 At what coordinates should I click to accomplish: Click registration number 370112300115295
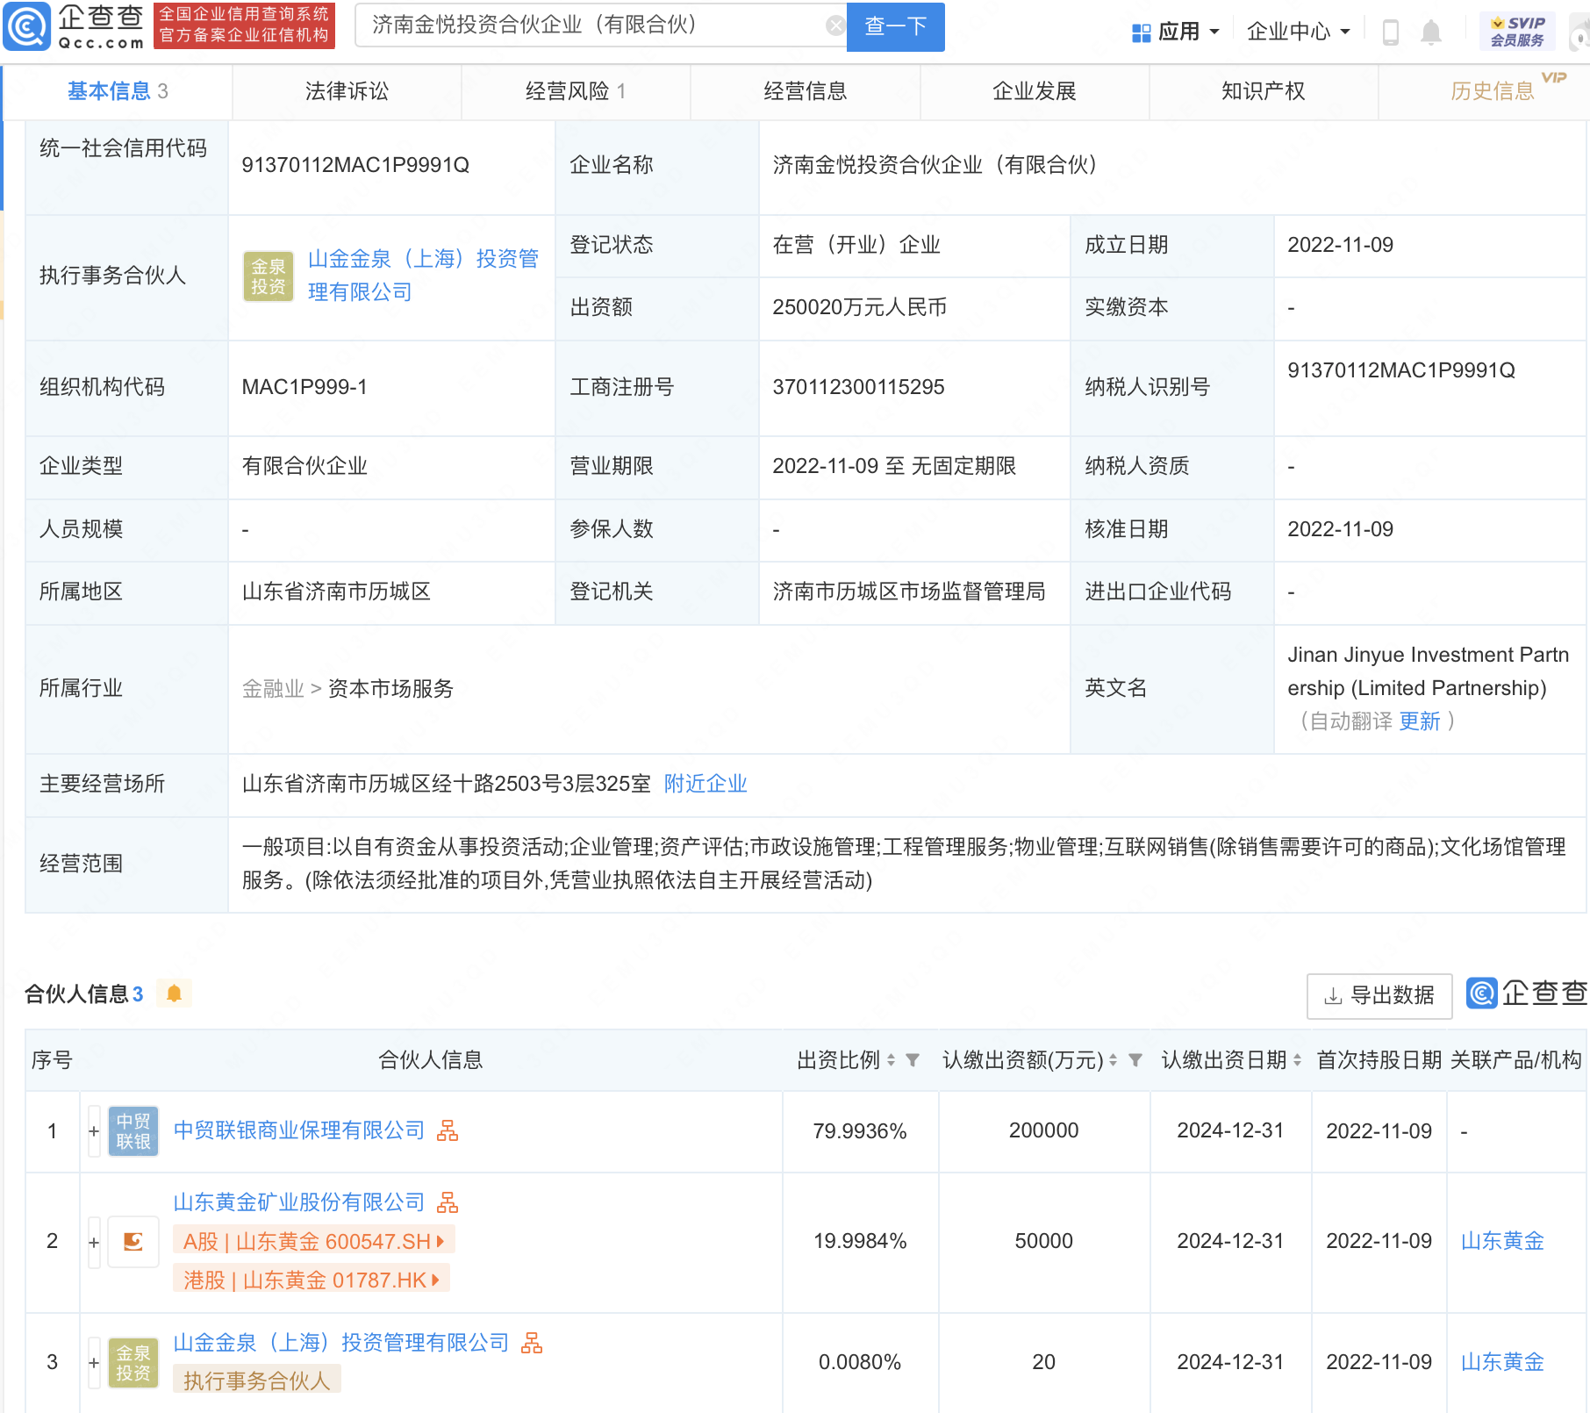858,387
